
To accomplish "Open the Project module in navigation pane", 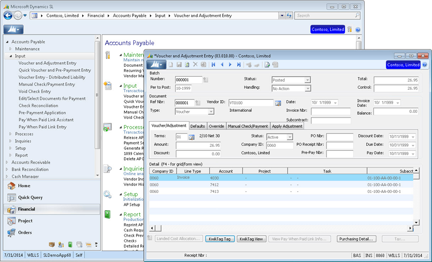I will pyautogui.click(x=52, y=221).
